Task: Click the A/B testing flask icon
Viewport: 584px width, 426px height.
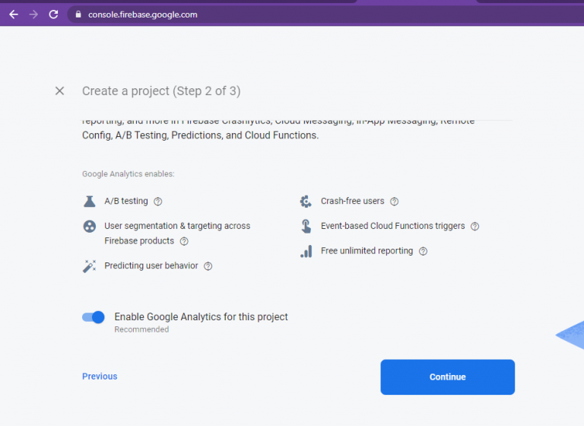Action: click(x=90, y=202)
